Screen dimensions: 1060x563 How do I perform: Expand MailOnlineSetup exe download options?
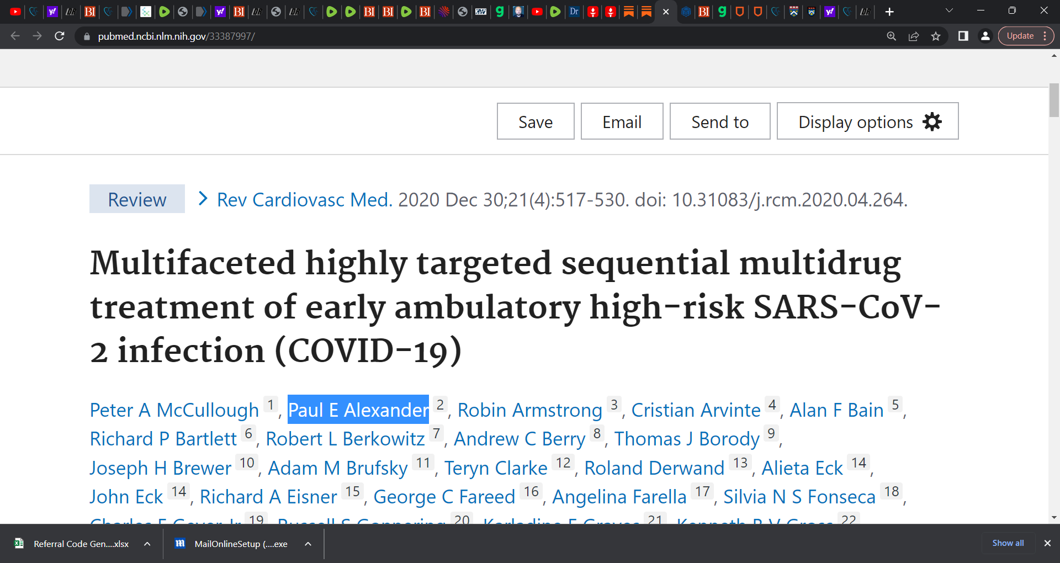click(308, 544)
